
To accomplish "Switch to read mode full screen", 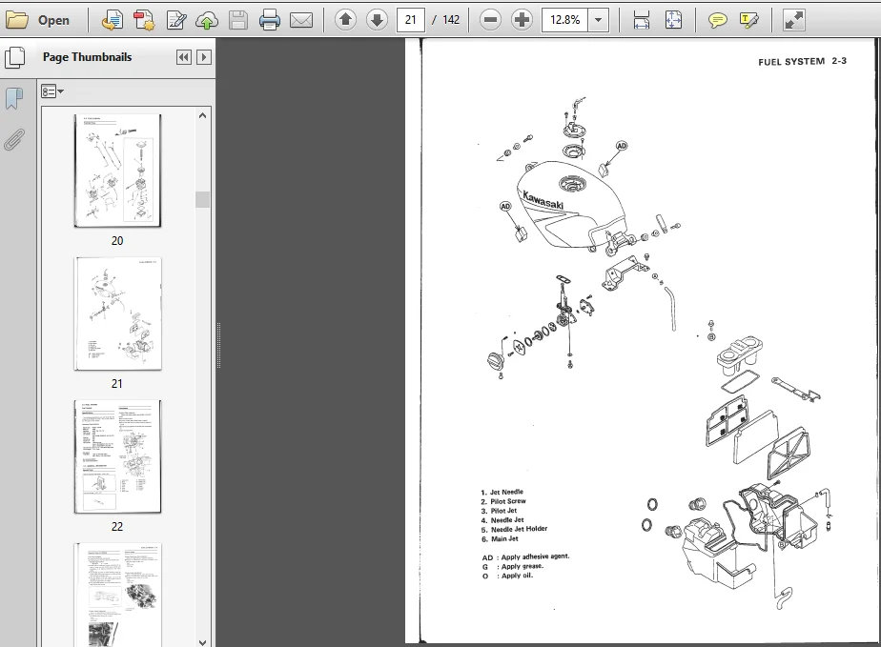I will click(794, 20).
